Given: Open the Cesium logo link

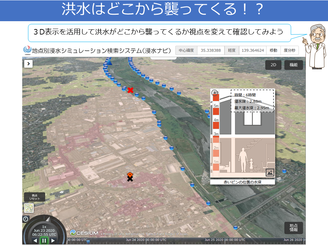Looking at the screenshot, I should click(84, 233).
